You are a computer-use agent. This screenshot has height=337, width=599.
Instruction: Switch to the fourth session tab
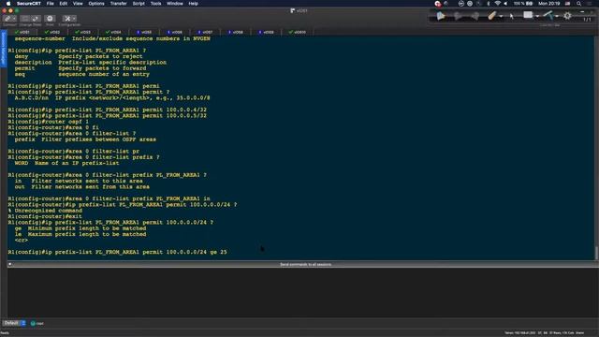point(114,32)
